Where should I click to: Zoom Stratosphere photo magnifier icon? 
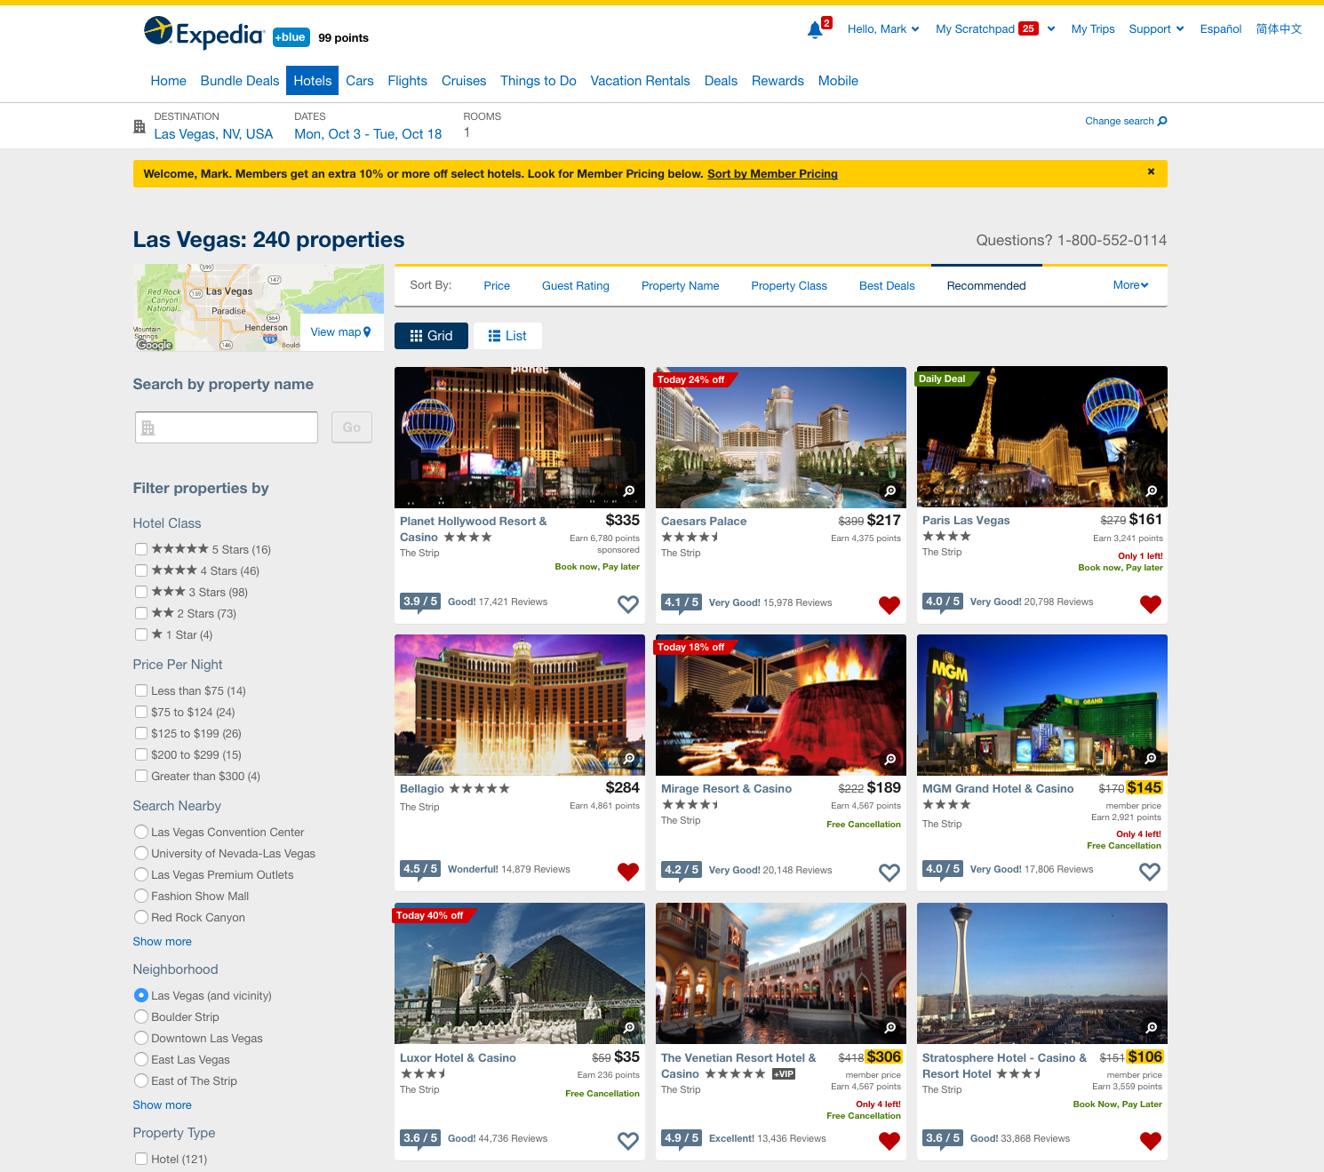[x=1152, y=1028]
